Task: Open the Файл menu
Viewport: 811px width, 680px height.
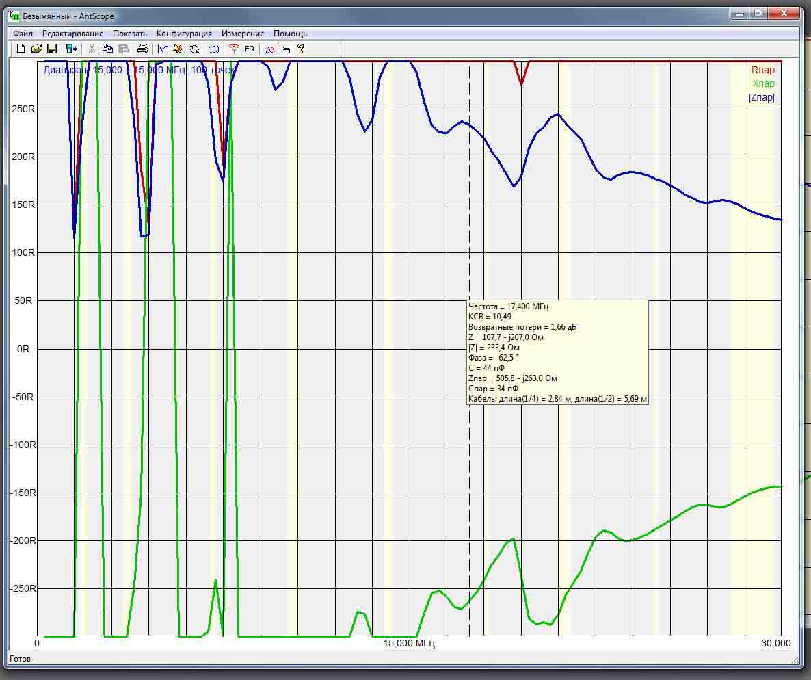Action: (23, 34)
